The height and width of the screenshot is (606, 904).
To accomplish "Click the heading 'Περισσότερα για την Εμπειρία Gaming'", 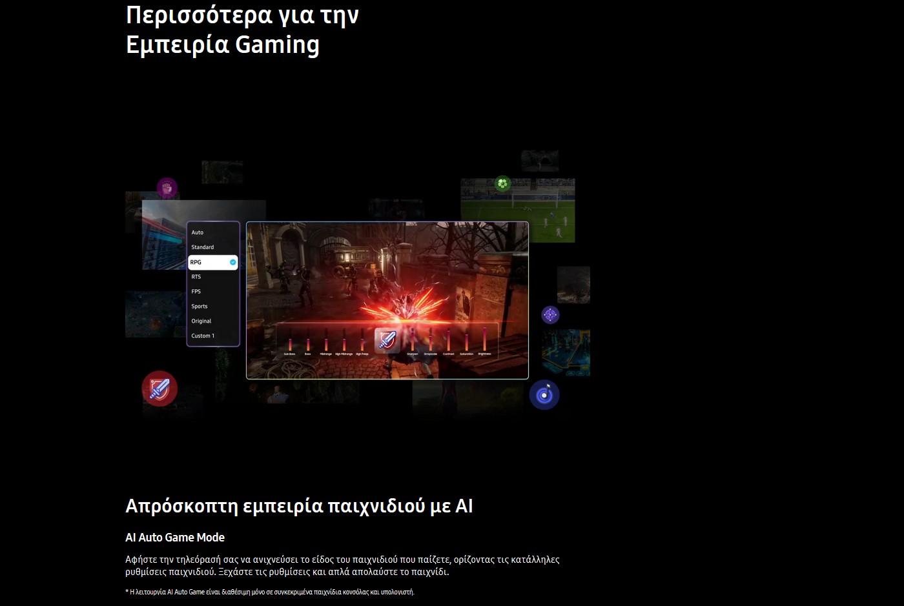I will (x=243, y=30).
